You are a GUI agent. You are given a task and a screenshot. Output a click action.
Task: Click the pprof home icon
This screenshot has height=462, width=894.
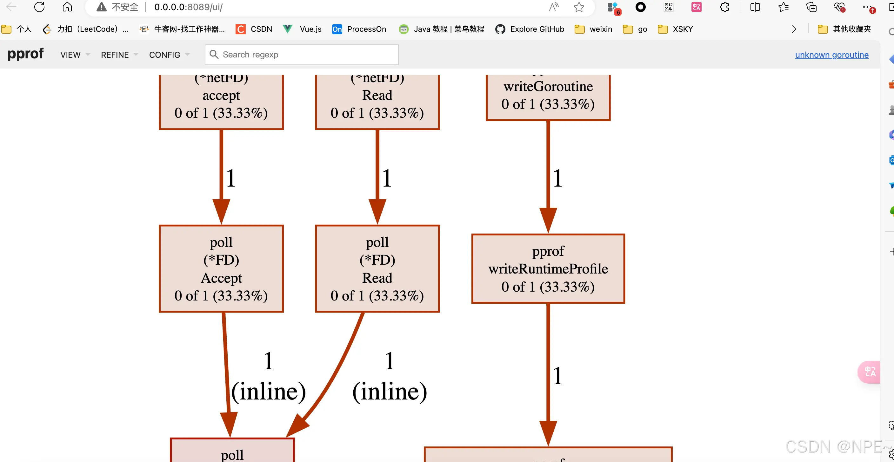[27, 54]
